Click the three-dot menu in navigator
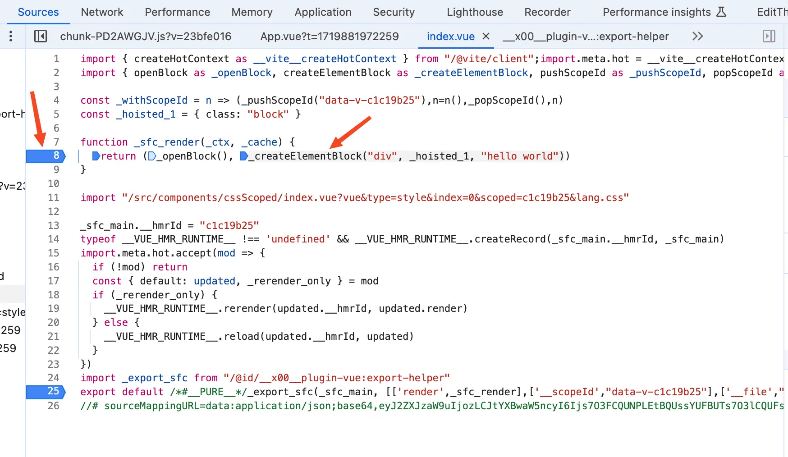 [x=11, y=36]
